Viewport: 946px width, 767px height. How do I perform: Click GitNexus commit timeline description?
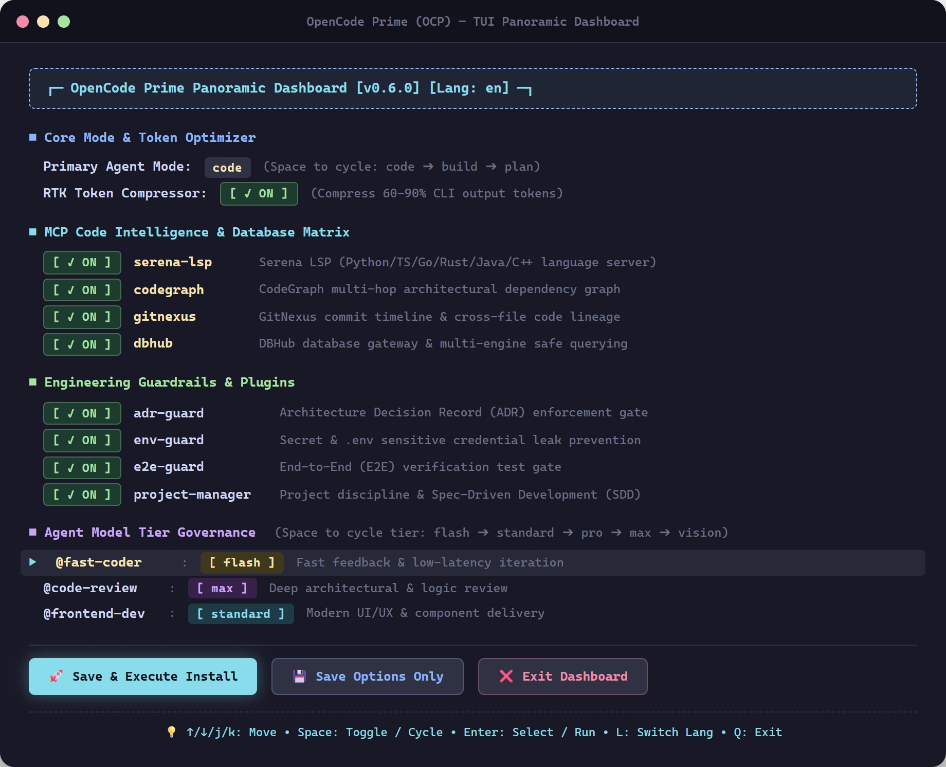click(440, 317)
